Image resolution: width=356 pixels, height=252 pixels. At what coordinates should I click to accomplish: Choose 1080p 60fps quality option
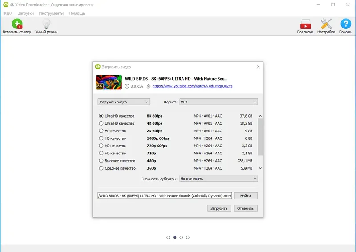101,138
